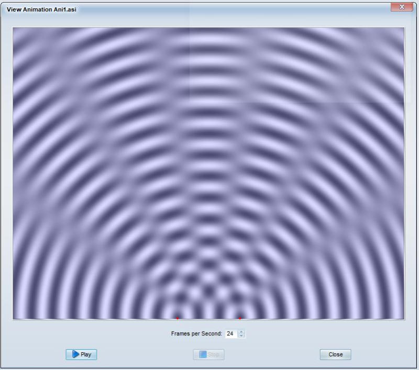Image resolution: width=419 pixels, height=370 pixels.
Task: Close the animation dialog via Close button
Action: [x=336, y=354]
